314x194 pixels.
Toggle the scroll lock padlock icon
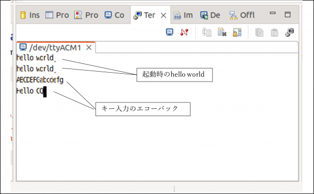[x=237, y=32]
